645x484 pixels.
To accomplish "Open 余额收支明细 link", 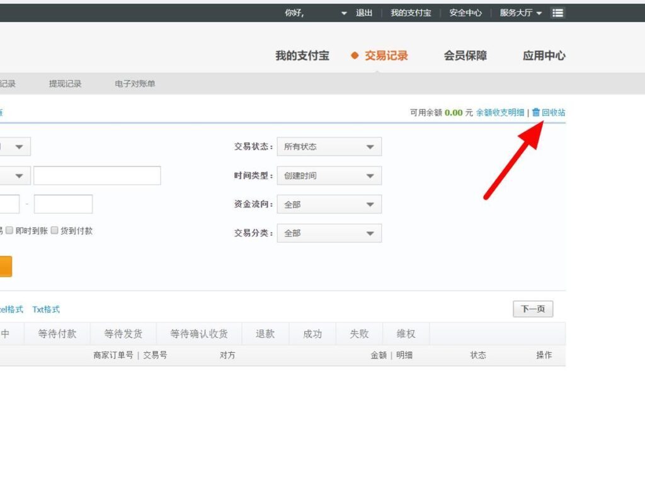I will 500,112.
